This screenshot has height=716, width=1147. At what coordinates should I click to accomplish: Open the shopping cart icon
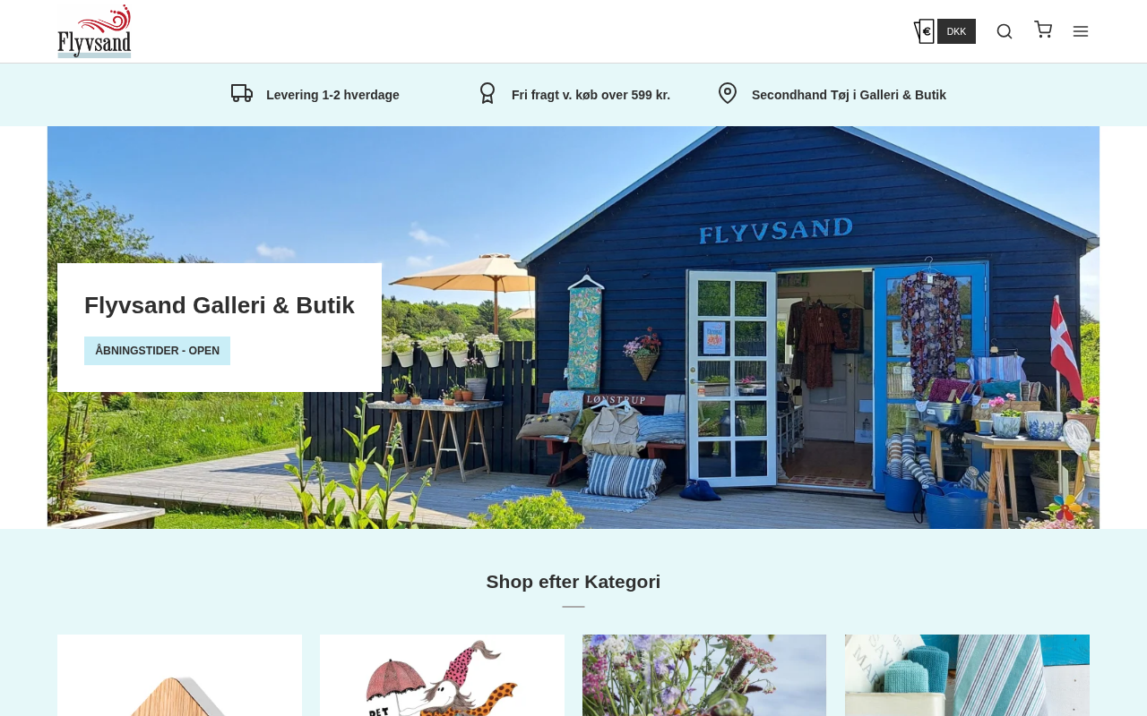(1043, 30)
